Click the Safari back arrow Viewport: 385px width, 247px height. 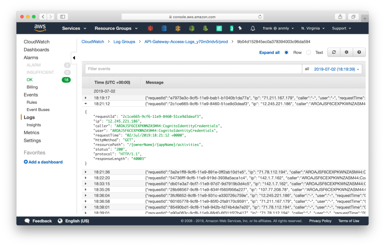pos(43,17)
